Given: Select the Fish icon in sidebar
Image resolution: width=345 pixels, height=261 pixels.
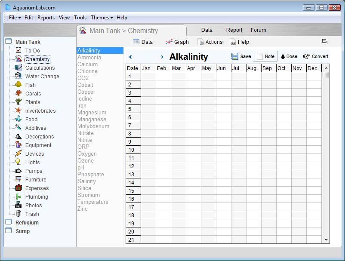Looking at the screenshot, I should [18, 84].
